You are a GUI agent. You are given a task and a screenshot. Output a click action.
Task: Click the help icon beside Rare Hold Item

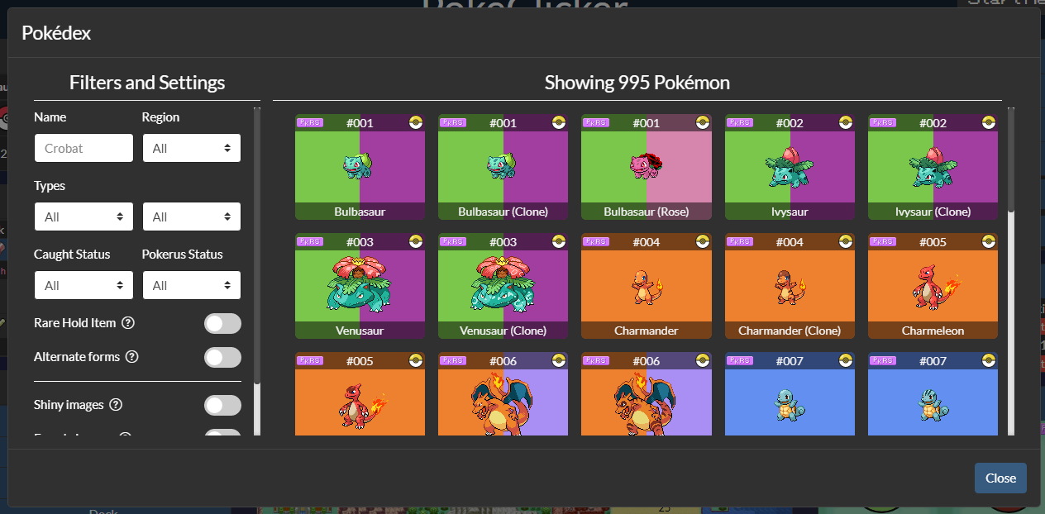click(128, 323)
